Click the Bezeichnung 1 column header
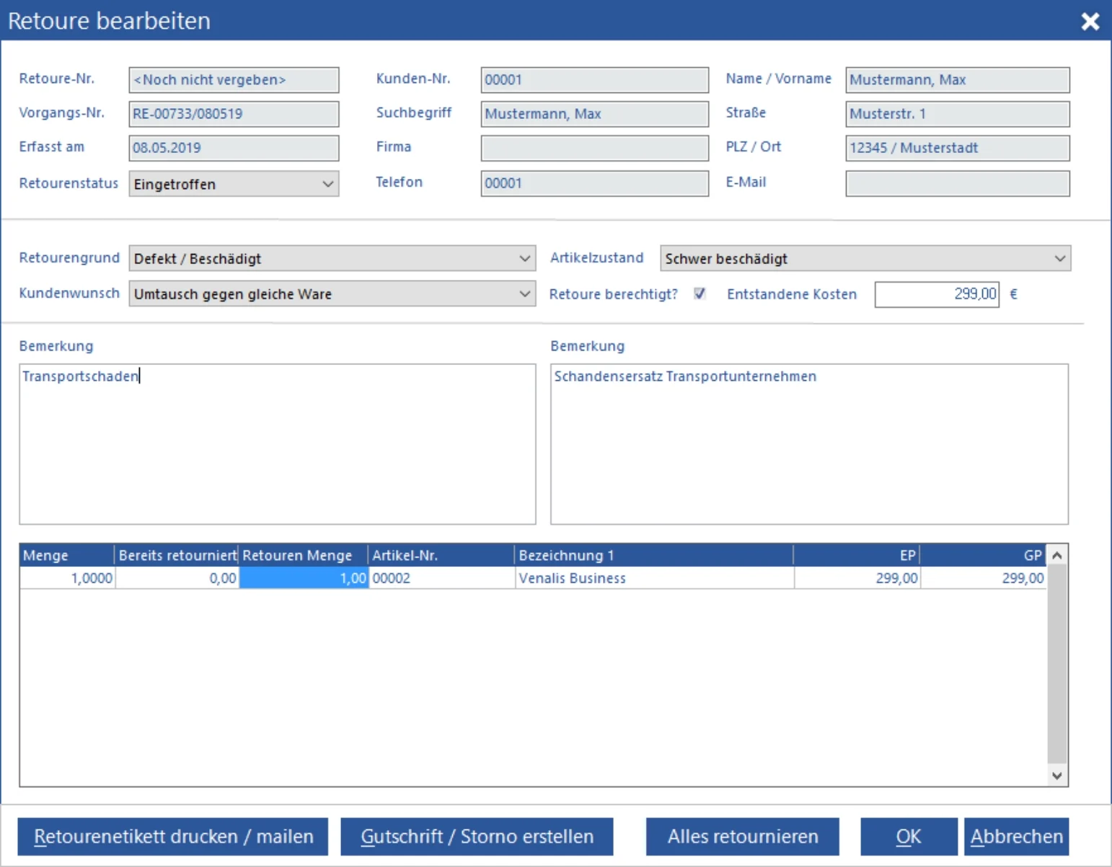The image size is (1112, 867). [x=654, y=555]
